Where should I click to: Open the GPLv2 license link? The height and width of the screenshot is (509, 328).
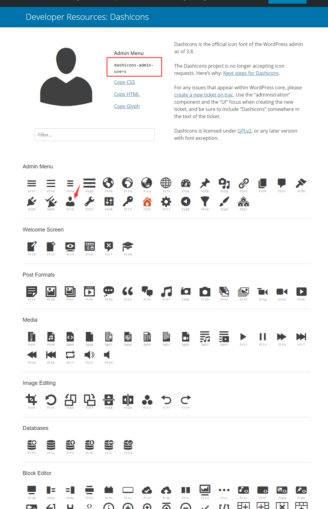[245, 131]
